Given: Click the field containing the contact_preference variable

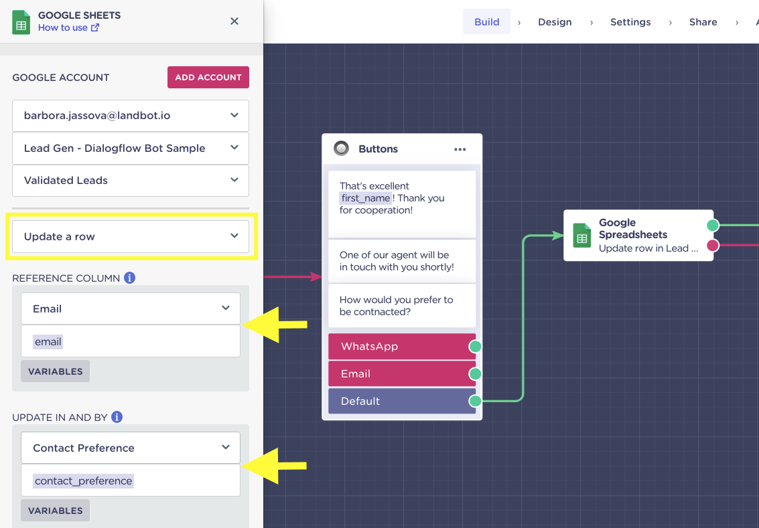Looking at the screenshot, I should pos(131,480).
